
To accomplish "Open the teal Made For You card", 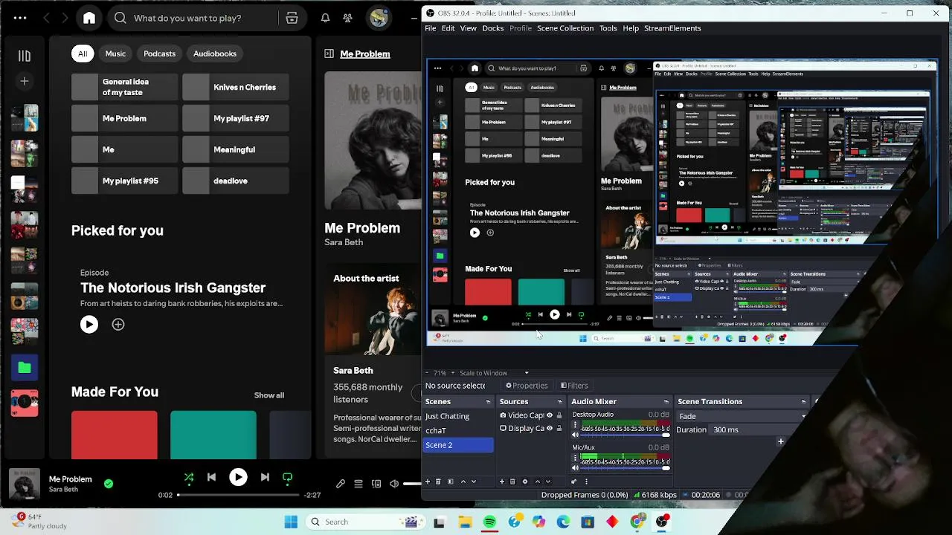I will 213,435.
